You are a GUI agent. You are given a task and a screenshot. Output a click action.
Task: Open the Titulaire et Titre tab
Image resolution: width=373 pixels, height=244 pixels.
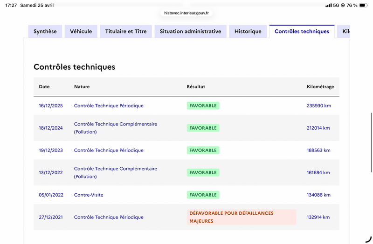pyautogui.click(x=126, y=32)
